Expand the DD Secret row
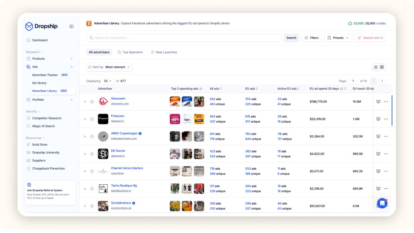This screenshot has height=233, width=414. point(85,154)
